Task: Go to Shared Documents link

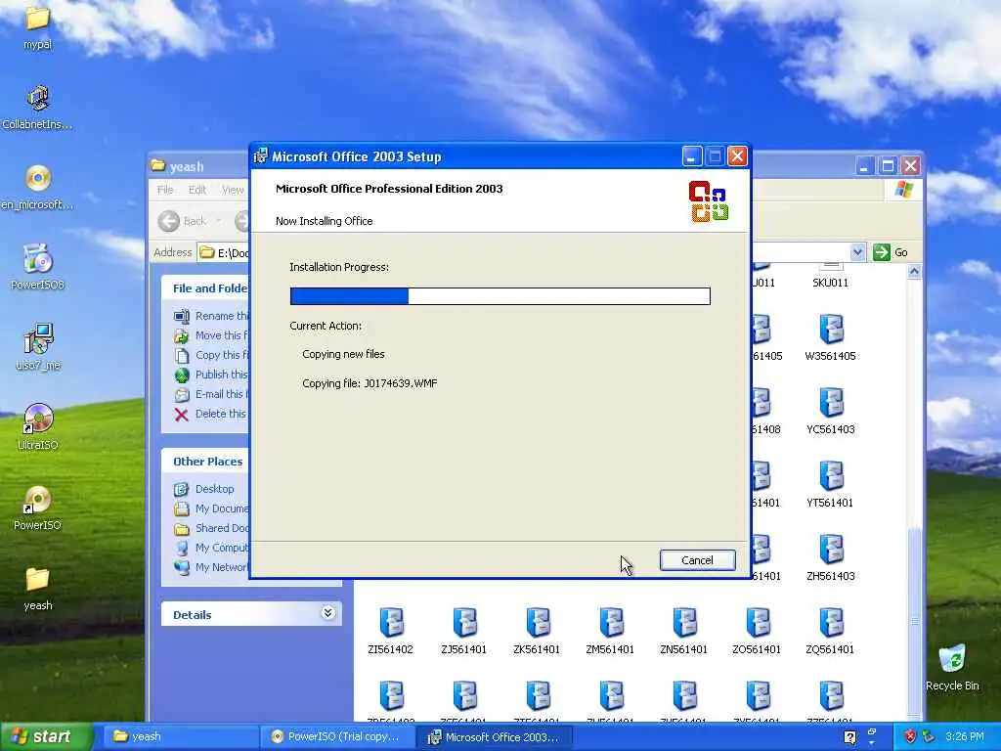Action: [x=211, y=528]
